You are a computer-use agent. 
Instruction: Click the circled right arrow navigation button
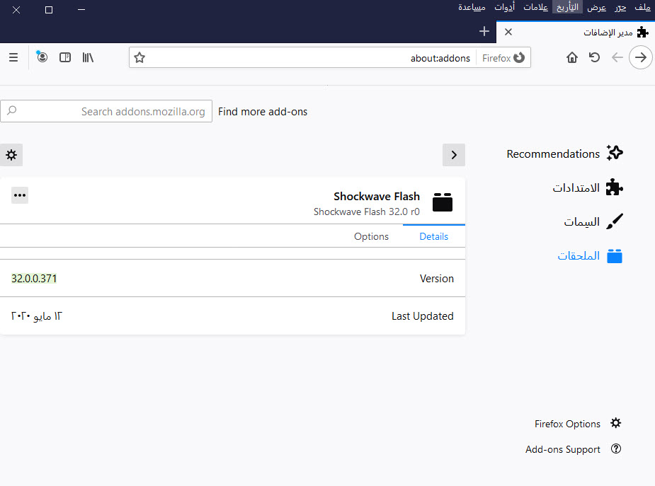641,57
